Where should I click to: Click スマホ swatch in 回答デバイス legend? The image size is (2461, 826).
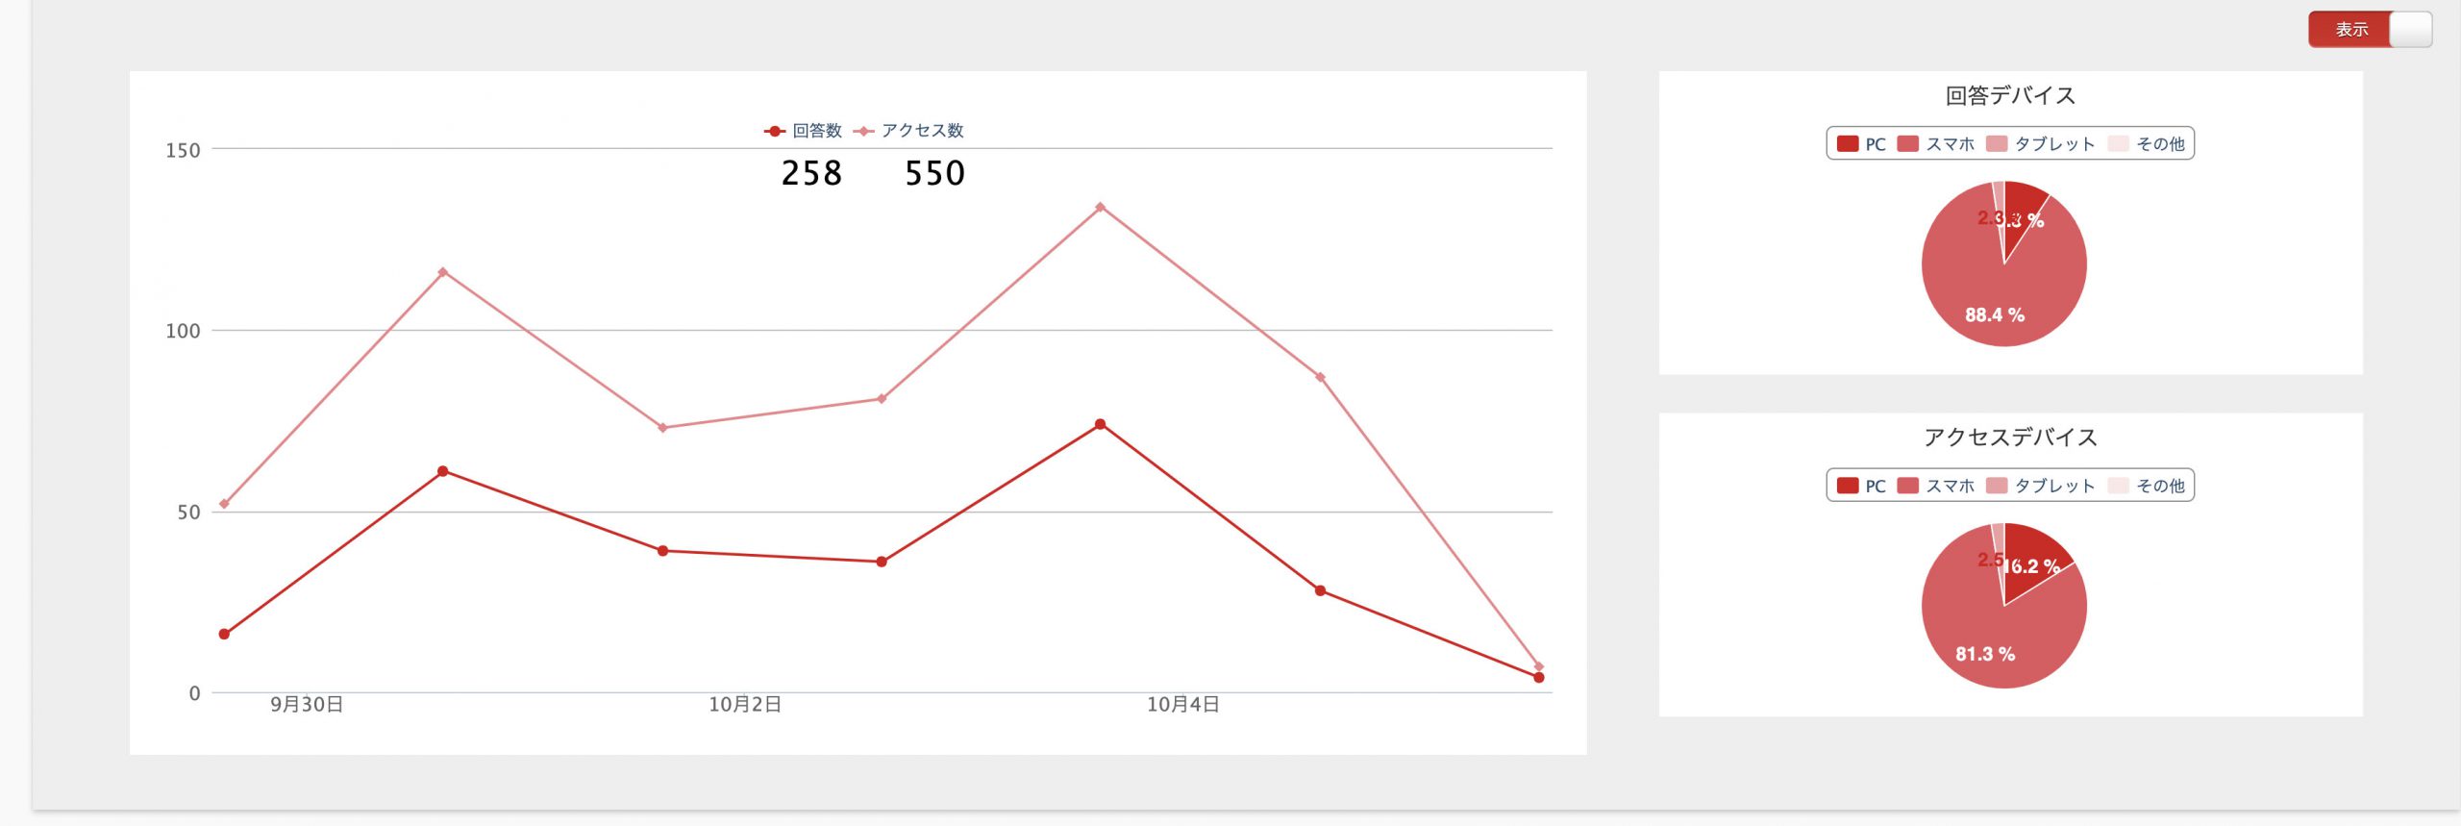click(x=1908, y=144)
